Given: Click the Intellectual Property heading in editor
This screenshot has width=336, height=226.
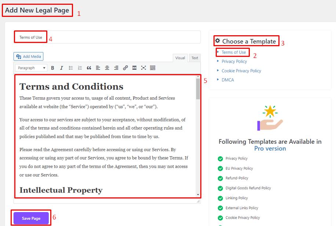Looking at the screenshot, I should 61,190.
